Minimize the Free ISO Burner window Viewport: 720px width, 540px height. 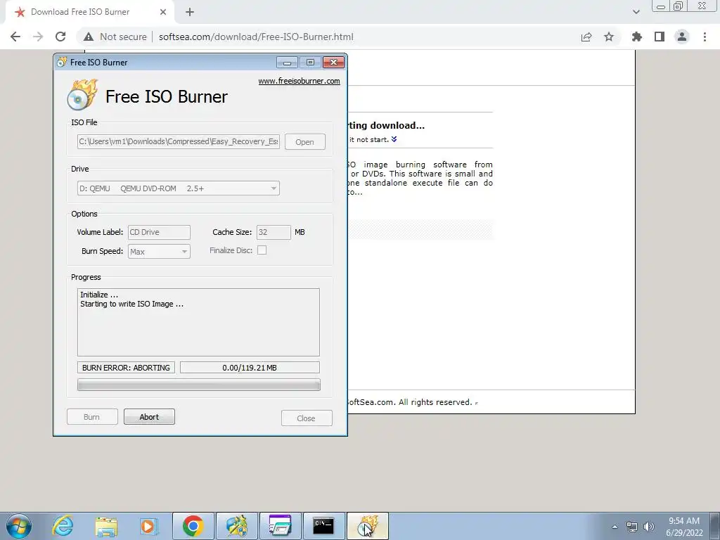click(x=287, y=63)
